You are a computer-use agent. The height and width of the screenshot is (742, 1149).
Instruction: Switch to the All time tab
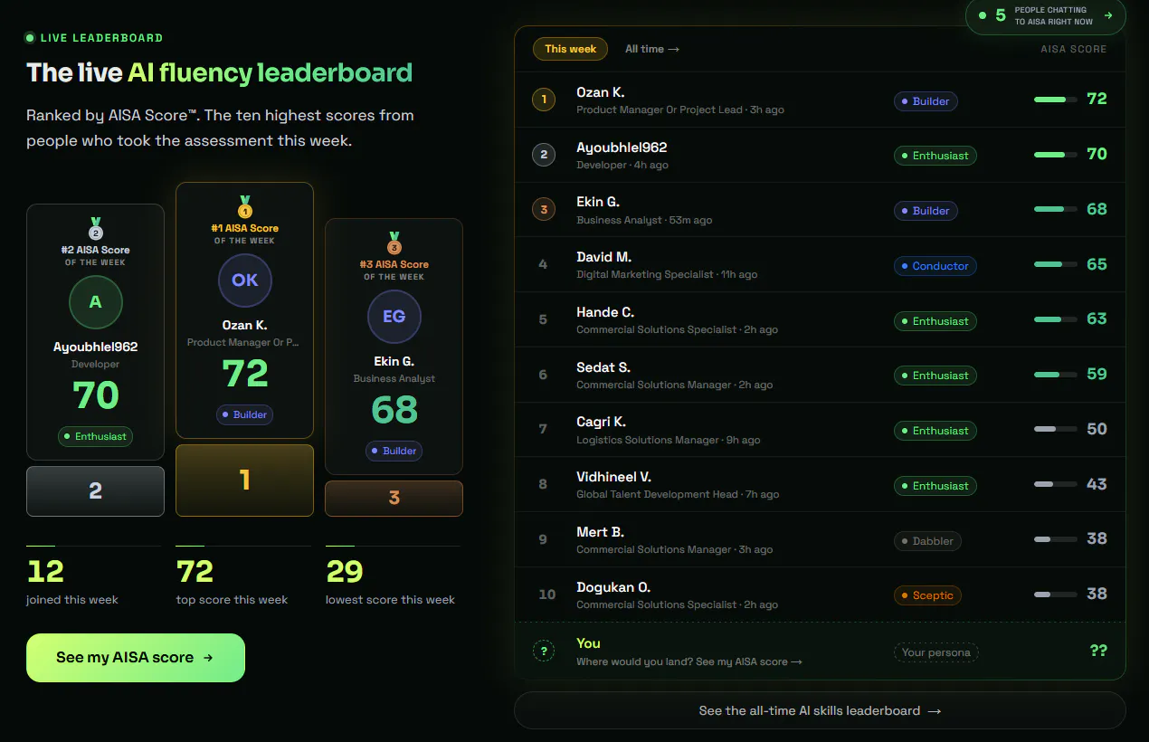tap(651, 49)
